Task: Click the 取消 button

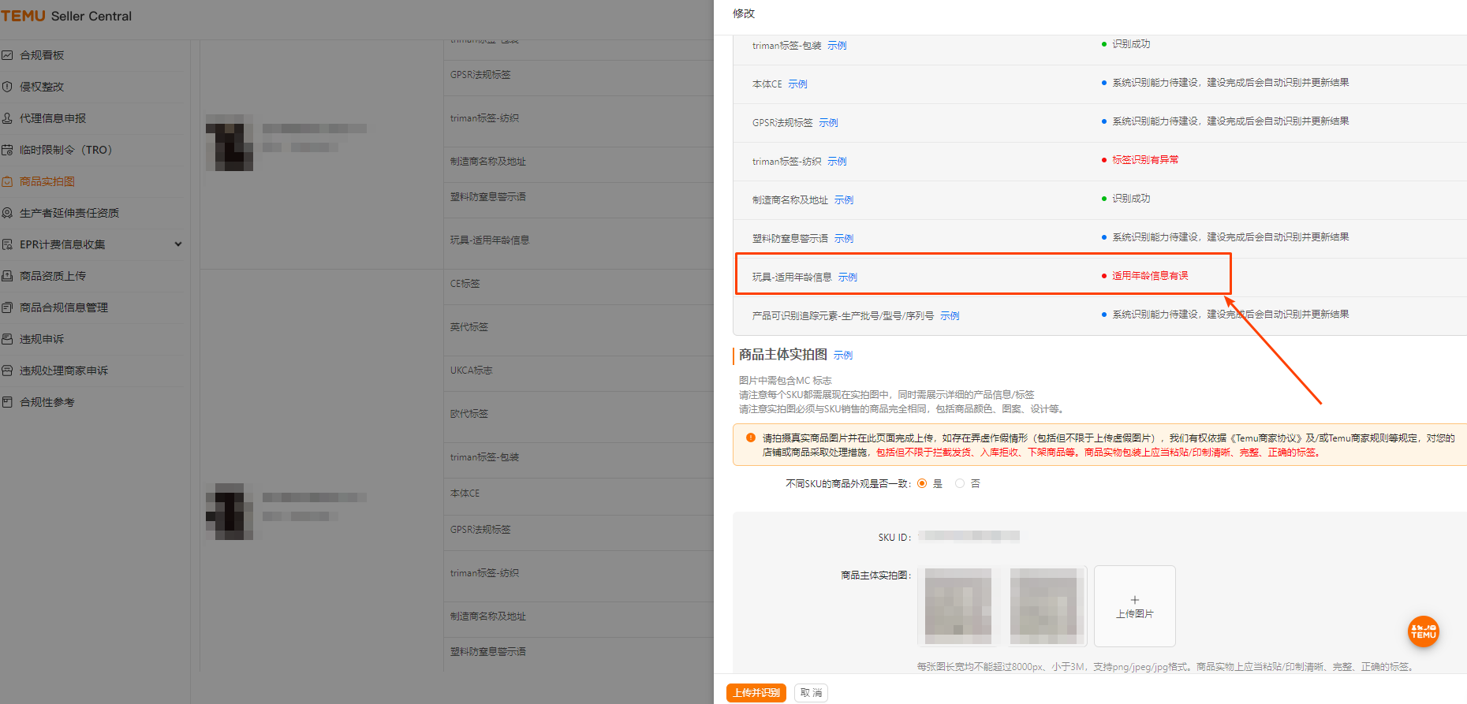Action: click(811, 693)
